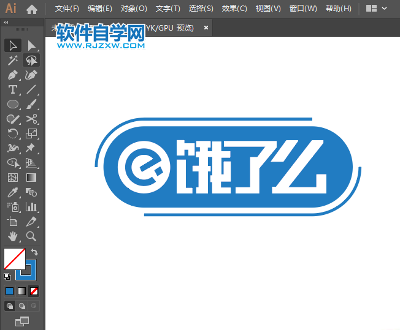This screenshot has height=330, width=400.
Task: Select the Hand tool
Action: click(x=13, y=236)
